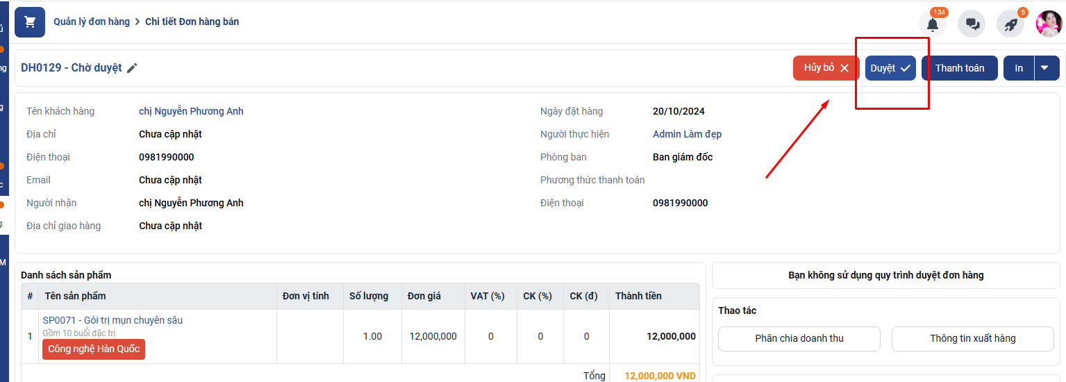Open product SP0071 - Gói trị mụn chuyên sâu
Image resolution: width=1066 pixels, height=382 pixels.
113,320
